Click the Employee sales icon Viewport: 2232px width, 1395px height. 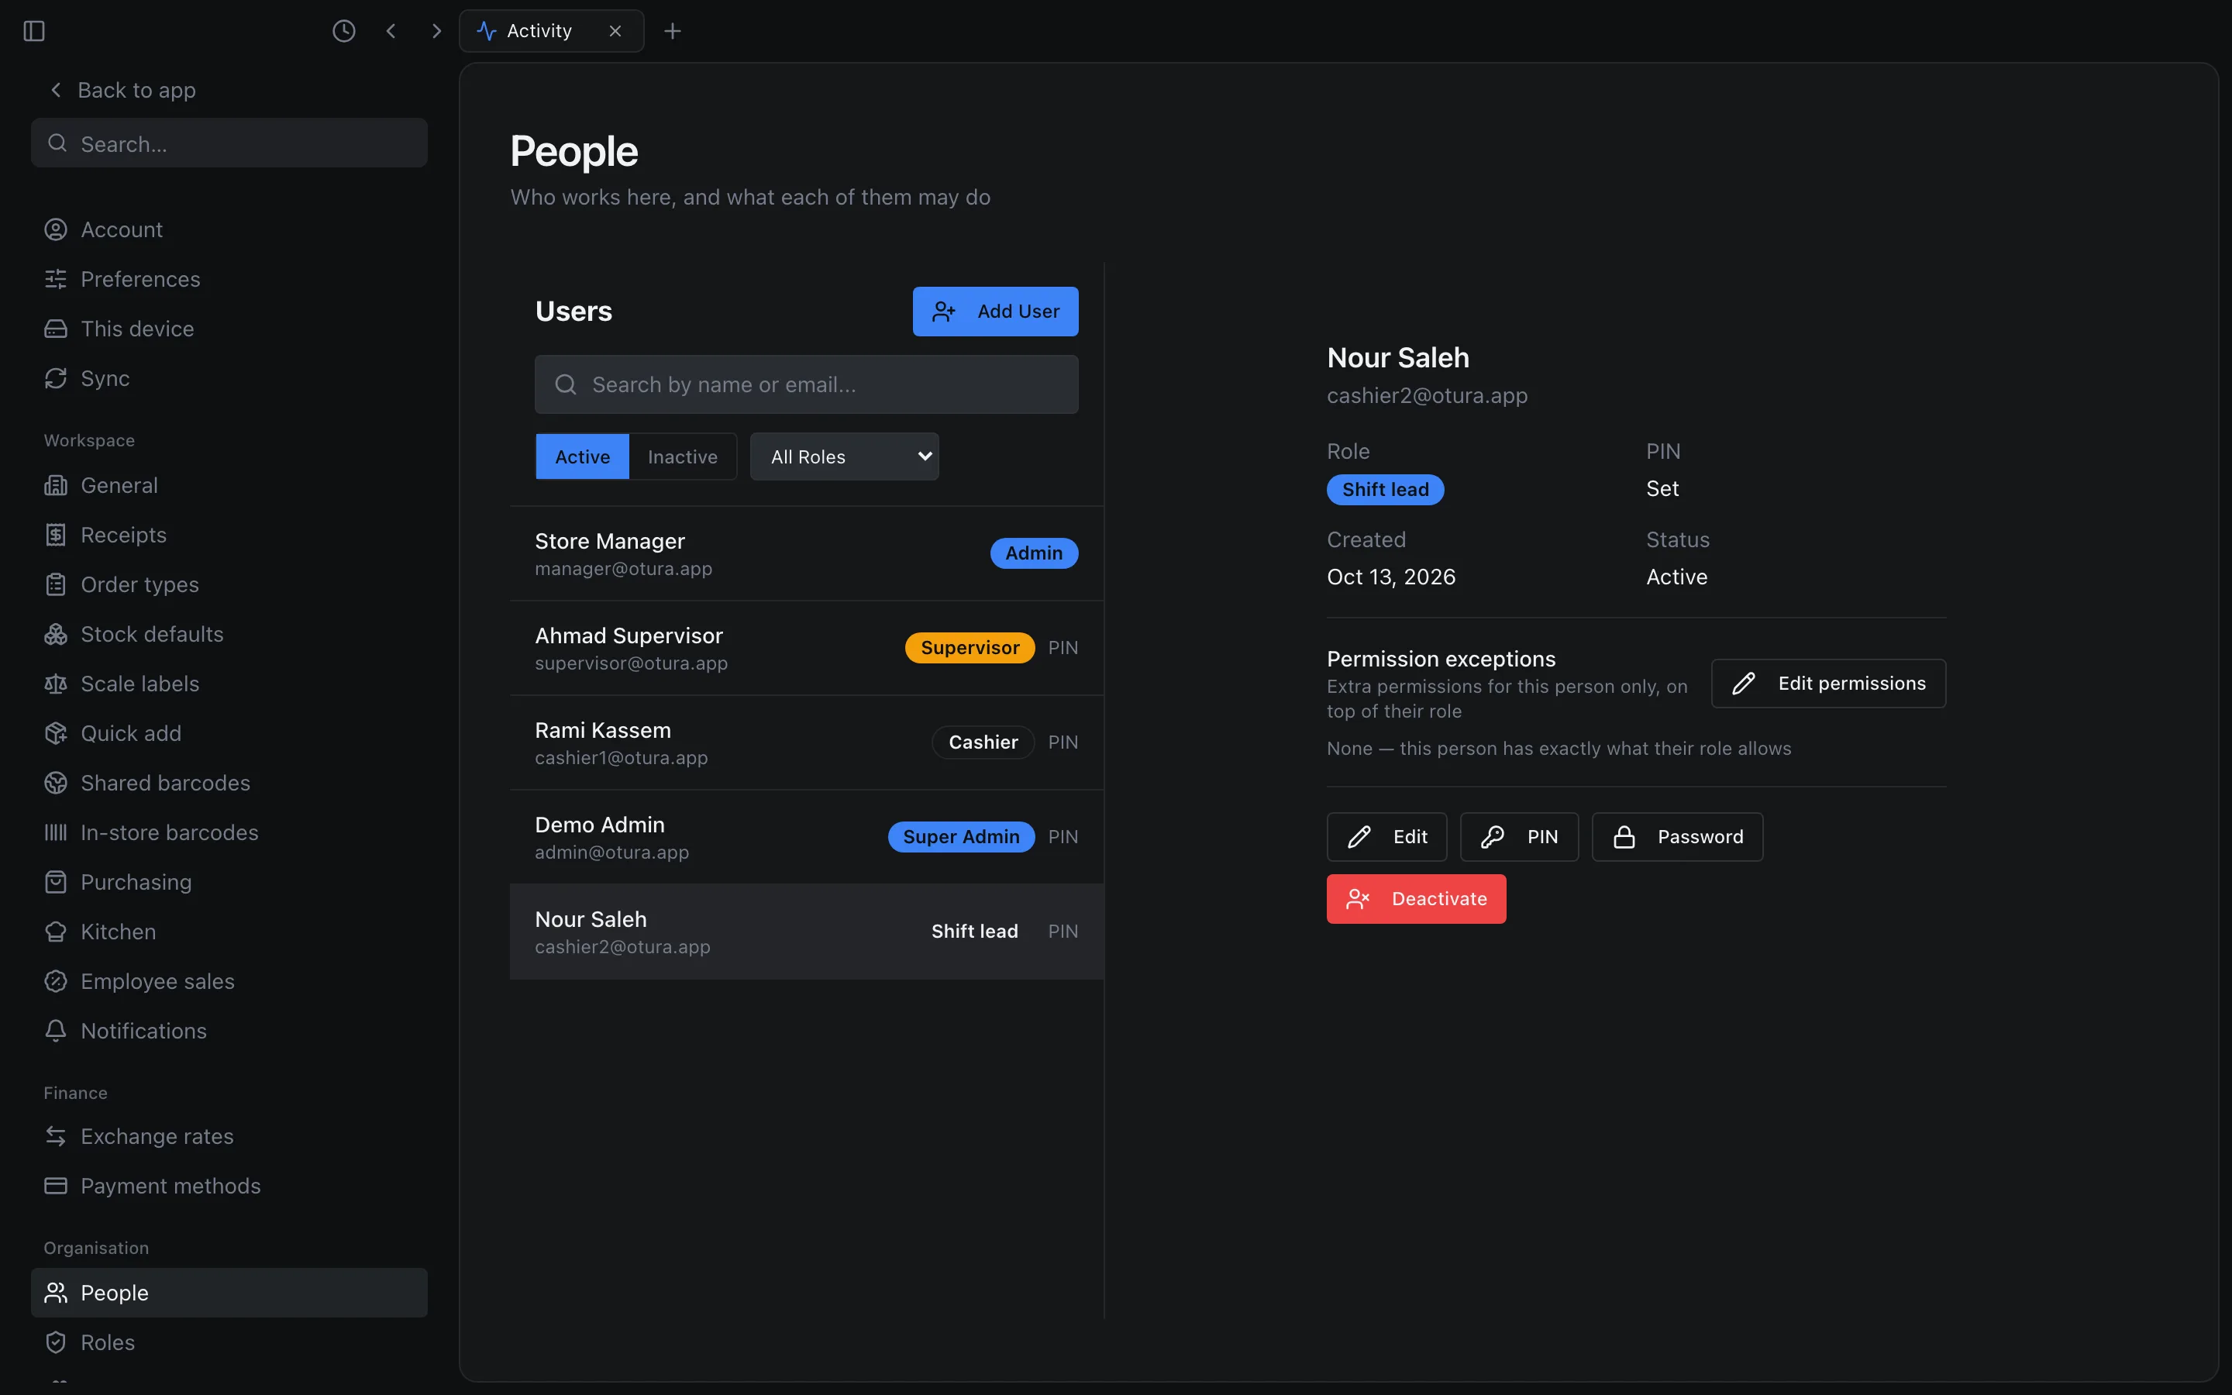click(x=57, y=982)
